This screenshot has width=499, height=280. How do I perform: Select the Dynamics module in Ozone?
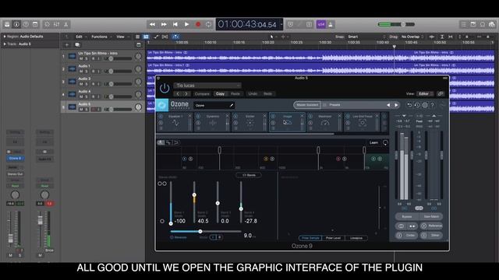213,122
